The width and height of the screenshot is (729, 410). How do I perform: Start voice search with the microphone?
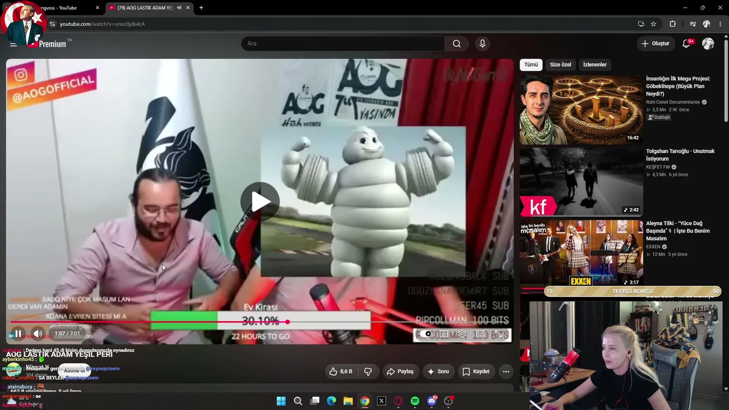(482, 44)
